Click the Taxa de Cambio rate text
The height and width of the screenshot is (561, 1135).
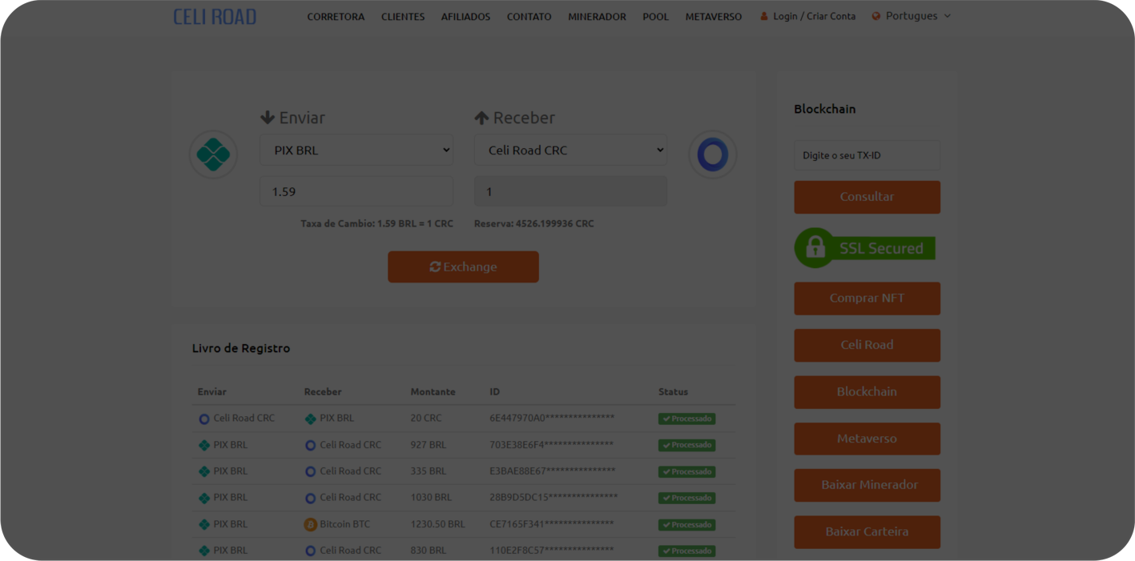pos(376,223)
